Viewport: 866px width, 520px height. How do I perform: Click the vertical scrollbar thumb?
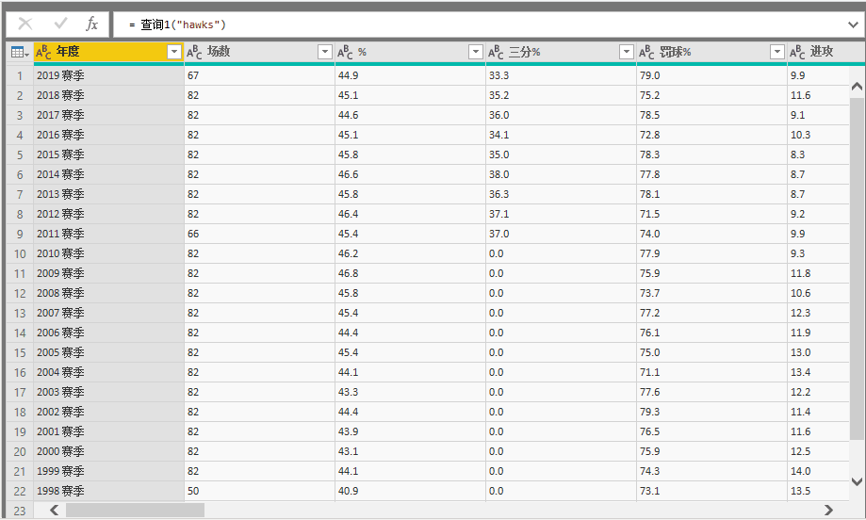(x=857, y=269)
